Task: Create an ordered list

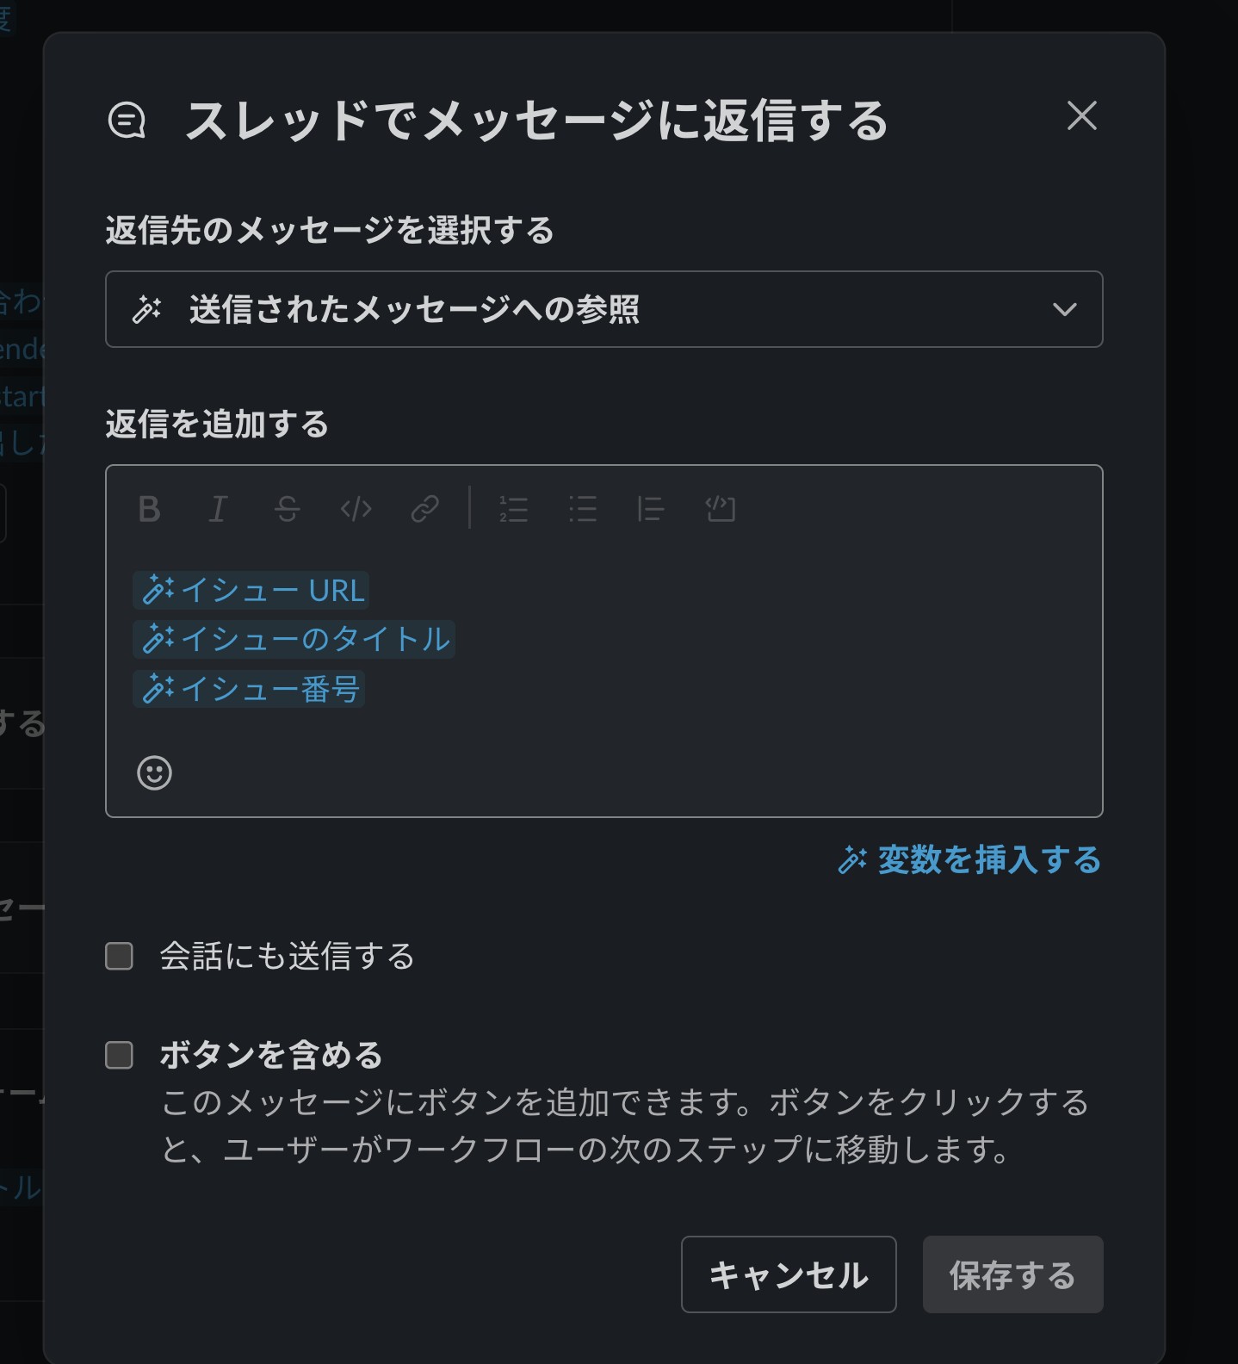Action: (x=513, y=509)
